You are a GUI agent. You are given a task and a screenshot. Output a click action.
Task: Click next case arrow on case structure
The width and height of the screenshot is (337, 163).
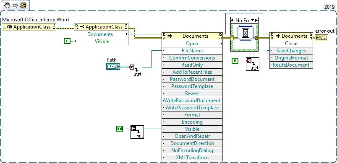[256, 21]
